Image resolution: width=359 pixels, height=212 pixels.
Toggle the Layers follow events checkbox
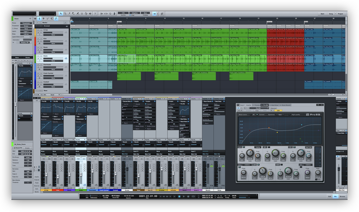[x=31, y=37]
